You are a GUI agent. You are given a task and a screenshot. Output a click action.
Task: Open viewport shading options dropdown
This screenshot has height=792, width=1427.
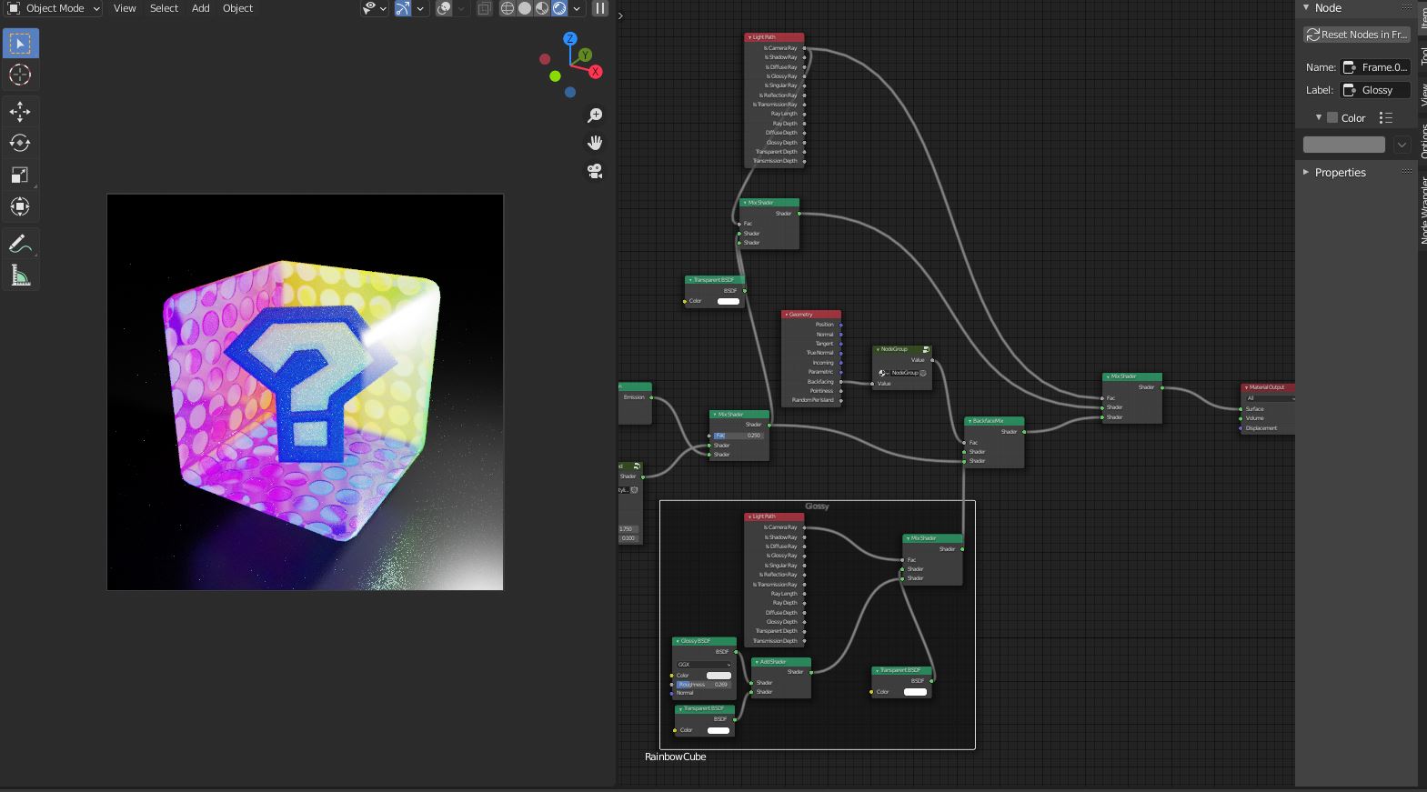click(x=577, y=8)
